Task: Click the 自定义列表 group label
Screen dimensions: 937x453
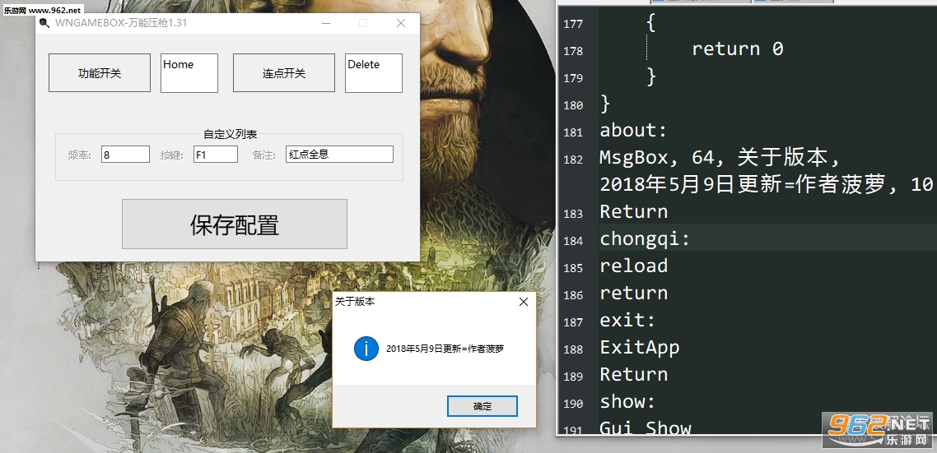Action: coord(230,134)
